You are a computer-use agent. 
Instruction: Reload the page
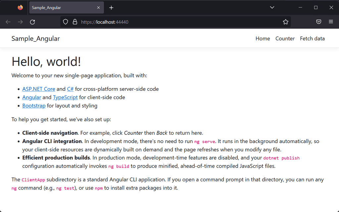(32, 22)
